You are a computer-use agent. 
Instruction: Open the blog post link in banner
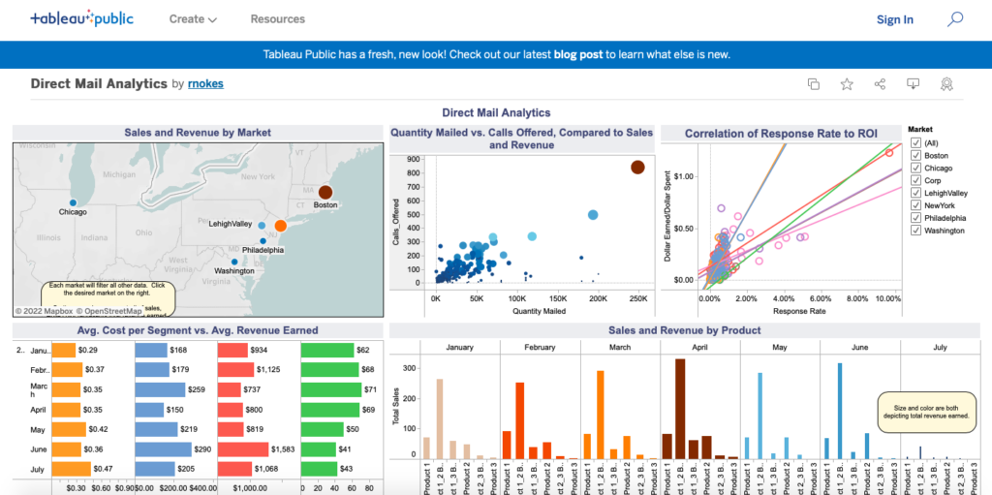[578, 54]
